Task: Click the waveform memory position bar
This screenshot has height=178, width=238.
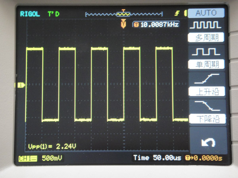Action: [x=124, y=14]
